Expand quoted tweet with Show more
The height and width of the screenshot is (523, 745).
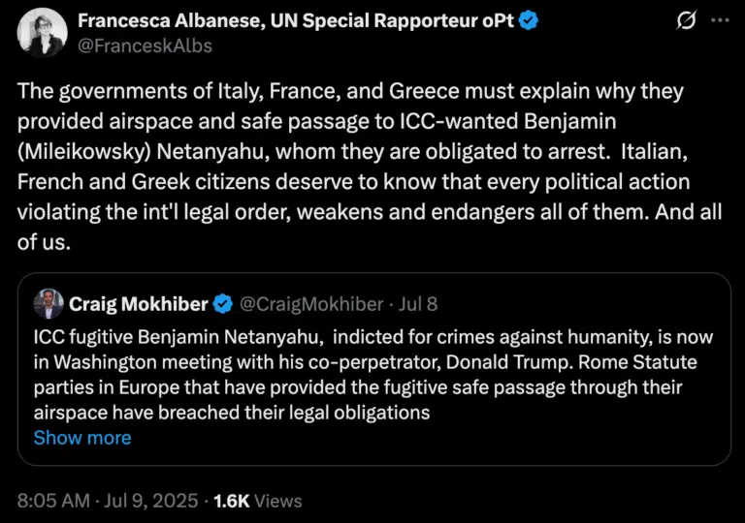click(82, 438)
